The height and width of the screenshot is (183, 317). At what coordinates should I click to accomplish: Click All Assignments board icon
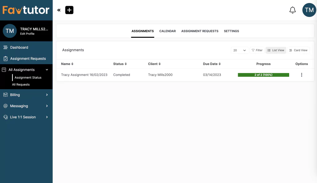pos(4,70)
